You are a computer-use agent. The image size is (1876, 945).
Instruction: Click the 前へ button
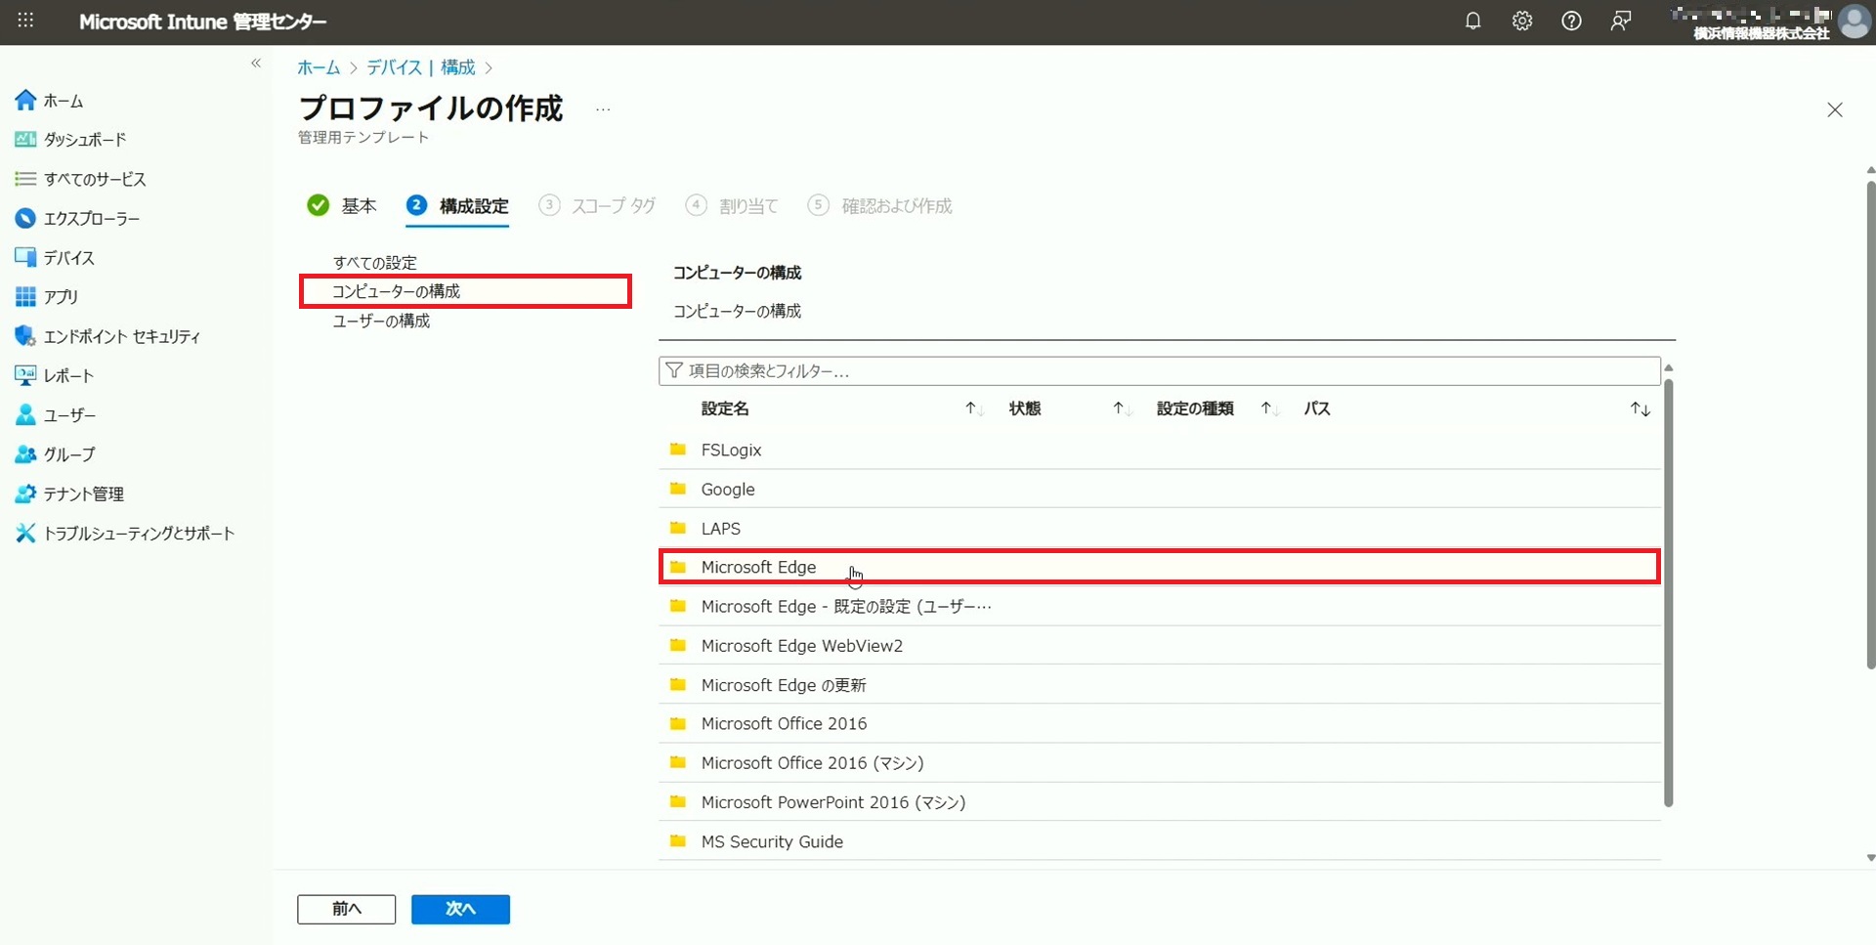pyautogui.click(x=346, y=909)
